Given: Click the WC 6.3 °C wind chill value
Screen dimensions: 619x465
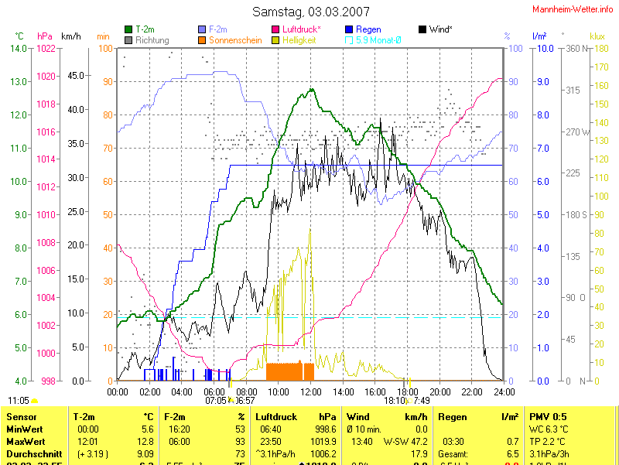Looking at the screenshot, I should click(x=549, y=429).
